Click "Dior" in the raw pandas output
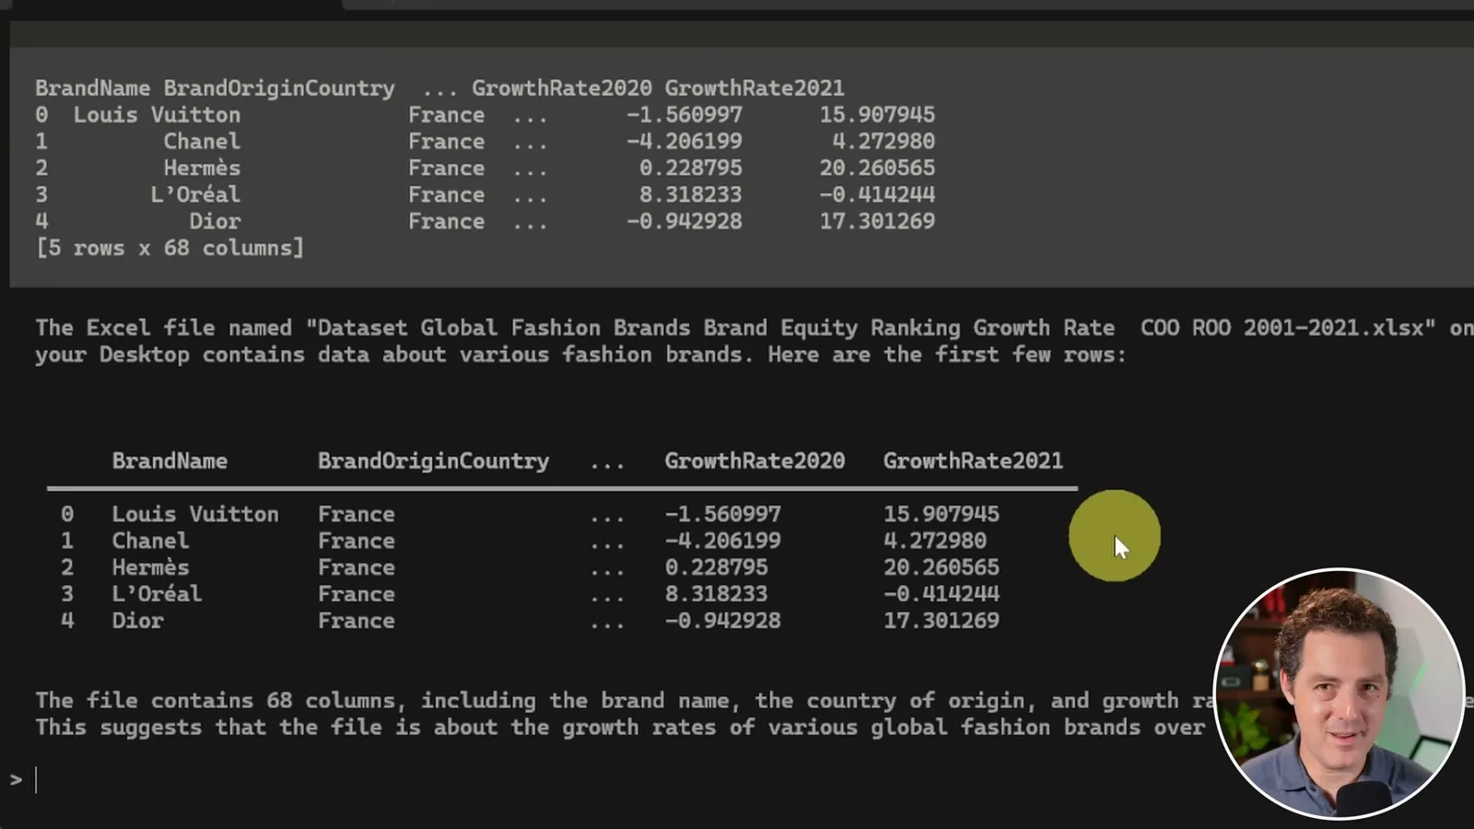The width and height of the screenshot is (1474, 829). (215, 222)
